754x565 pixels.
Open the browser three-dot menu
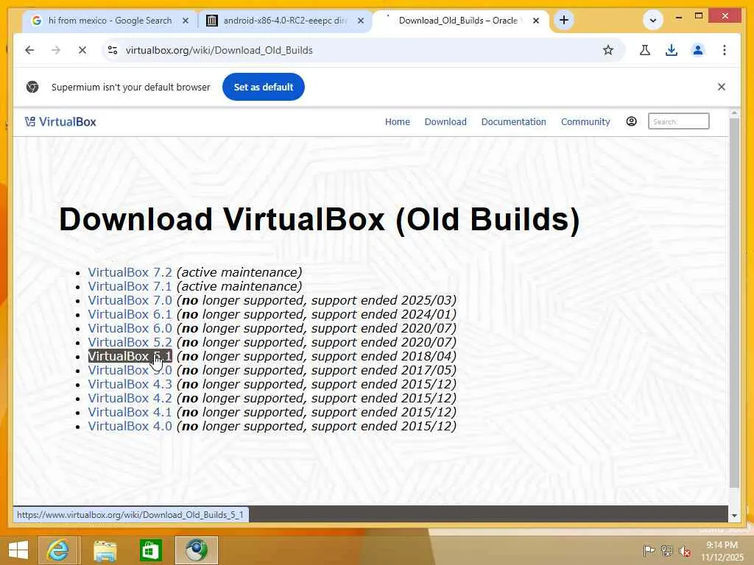tap(725, 50)
